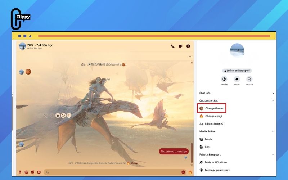Open three-dot More options on hovered message

pyautogui.click(x=69, y=115)
